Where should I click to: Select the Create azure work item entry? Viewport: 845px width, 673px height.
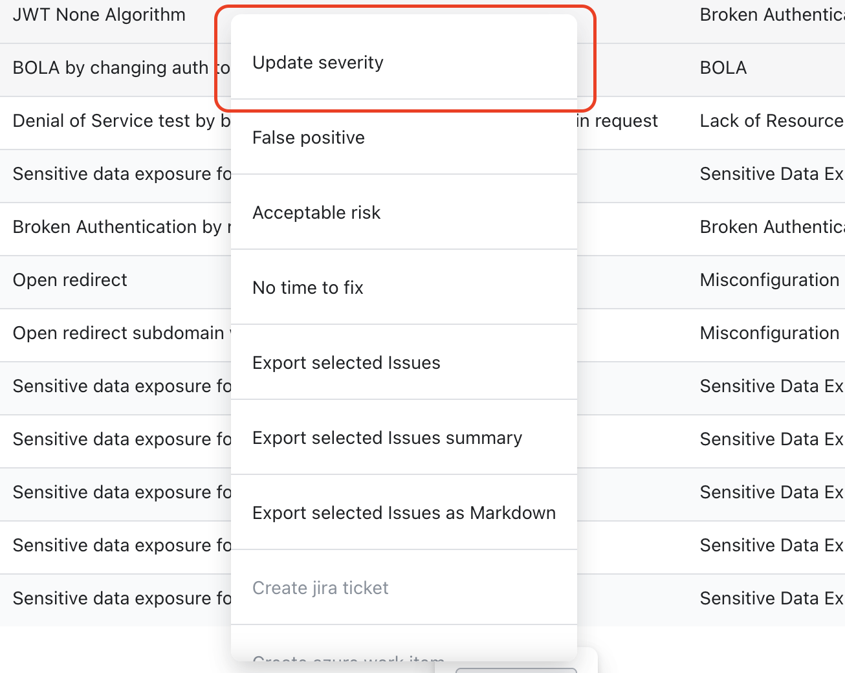[348, 657]
